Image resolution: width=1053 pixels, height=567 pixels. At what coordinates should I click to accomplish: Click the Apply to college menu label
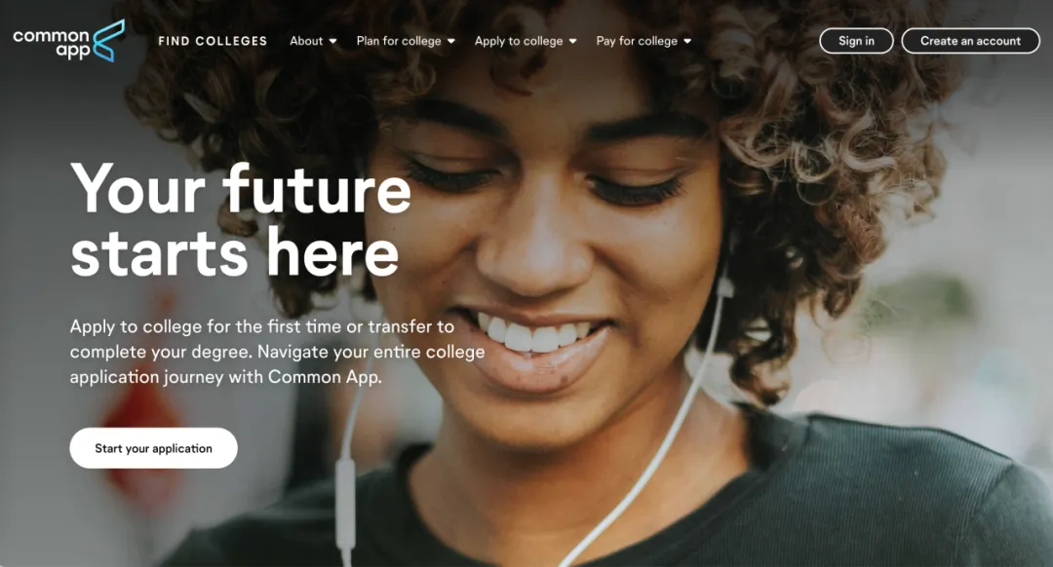(519, 41)
